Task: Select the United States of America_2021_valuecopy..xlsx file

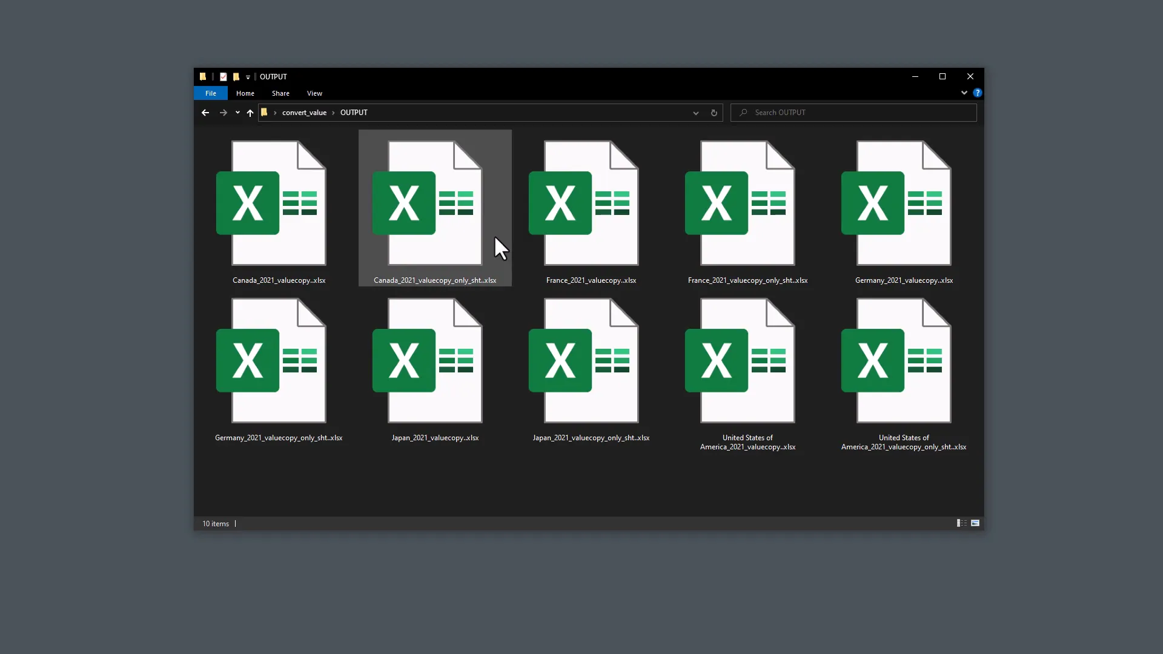Action: tap(747, 361)
